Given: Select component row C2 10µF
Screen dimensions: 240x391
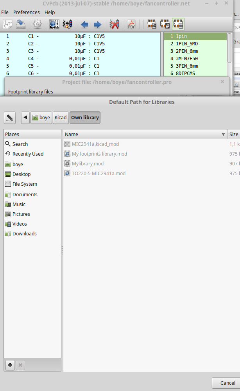Looking at the screenshot, I should click(80, 44).
